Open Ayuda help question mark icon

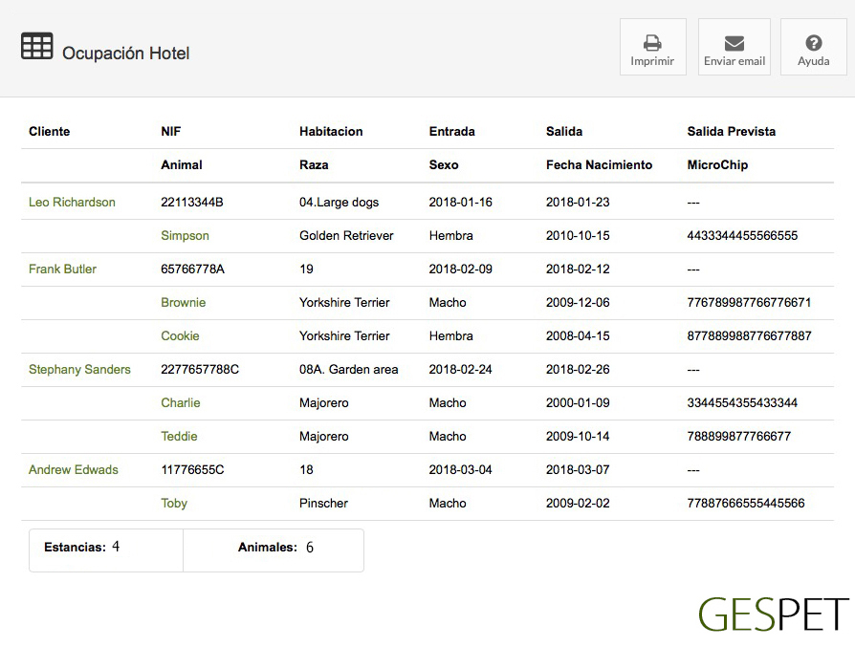click(813, 43)
